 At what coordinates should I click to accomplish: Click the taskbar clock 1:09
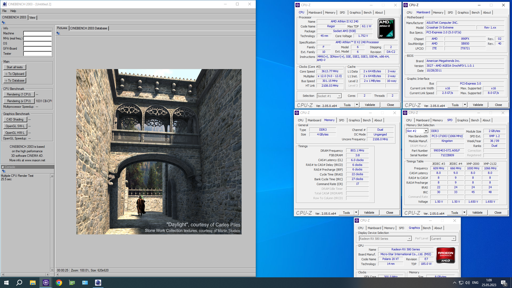click(x=489, y=280)
